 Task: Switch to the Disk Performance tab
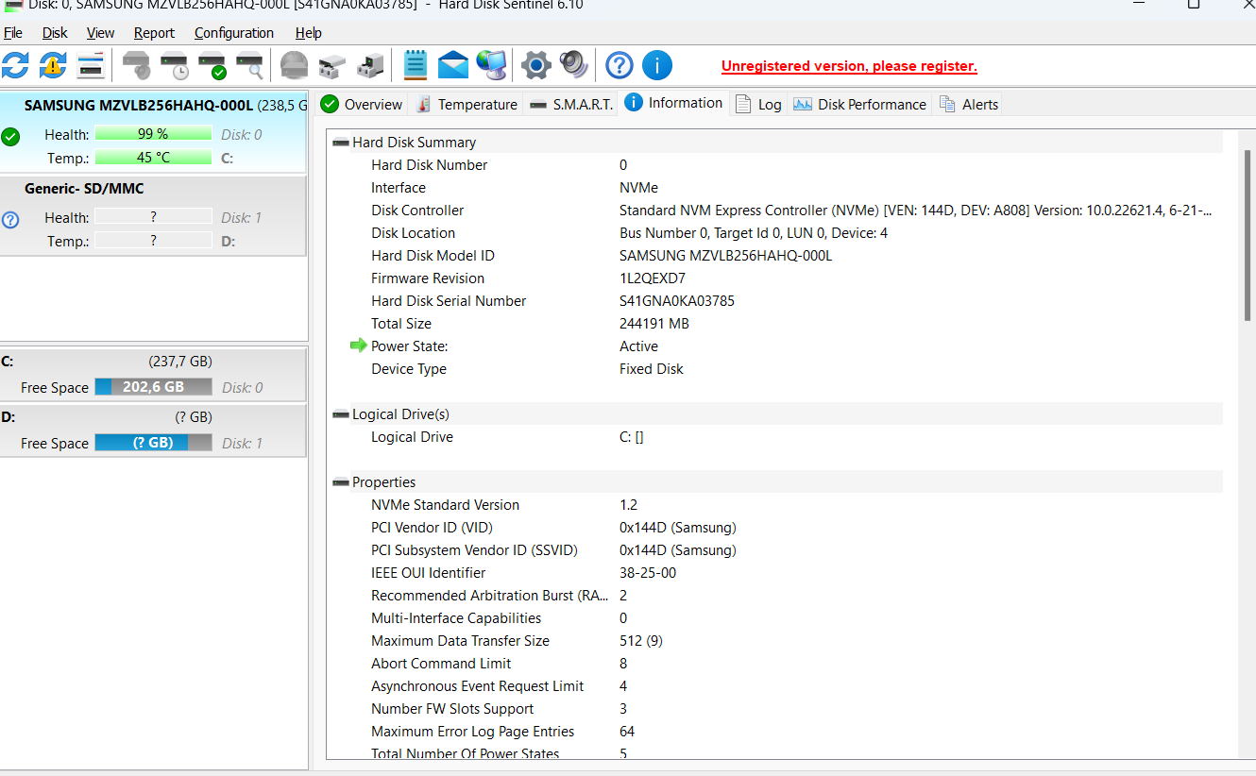pos(860,104)
